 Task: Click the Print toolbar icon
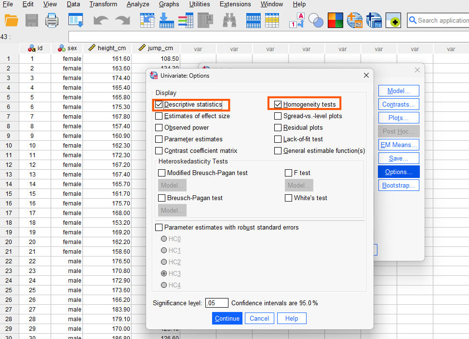coord(52,20)
